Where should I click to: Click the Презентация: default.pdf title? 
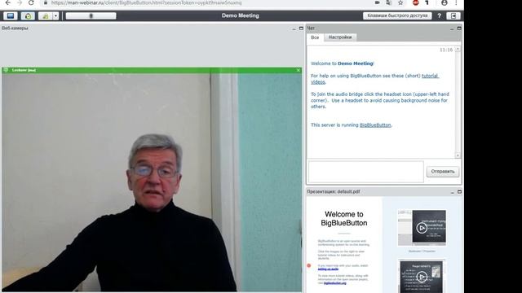click(334, 192)
